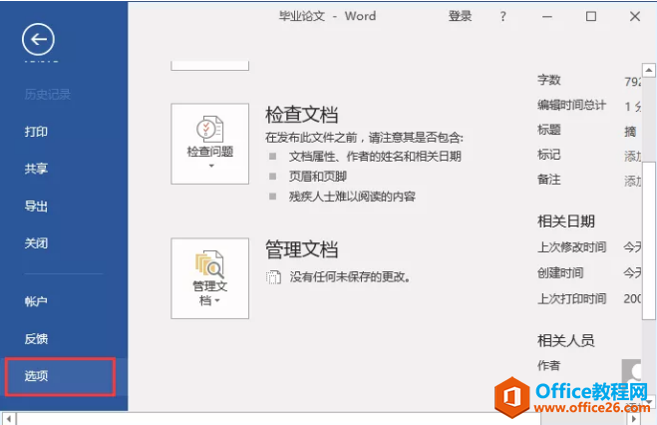Click the 检查文档 heading

[302, 115]
